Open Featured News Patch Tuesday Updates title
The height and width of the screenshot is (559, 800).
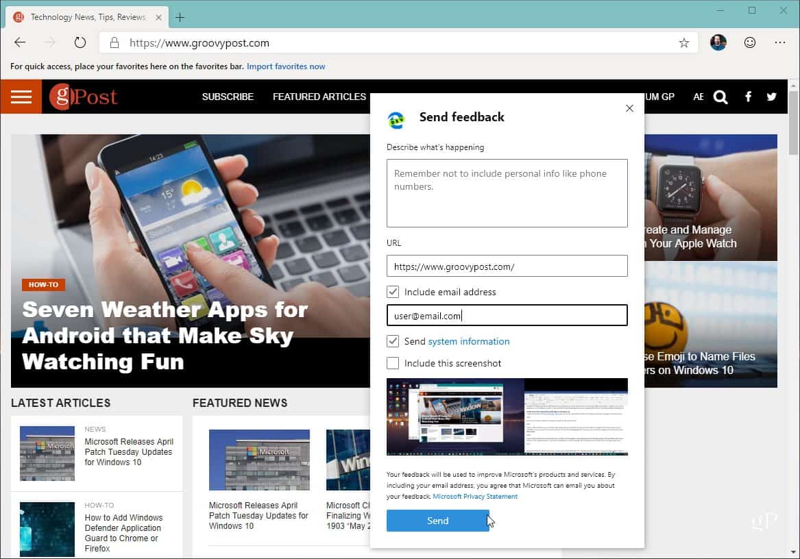click(258, 516)
